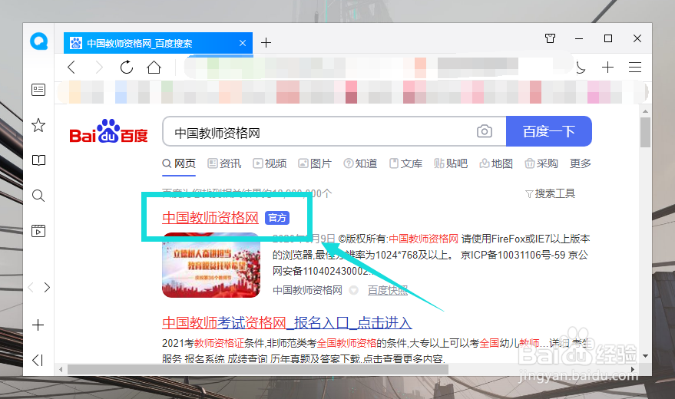The image size is (675, 399).
Task: Click the horizontal scrollbar left arrow
Action: tap(61, 369)
